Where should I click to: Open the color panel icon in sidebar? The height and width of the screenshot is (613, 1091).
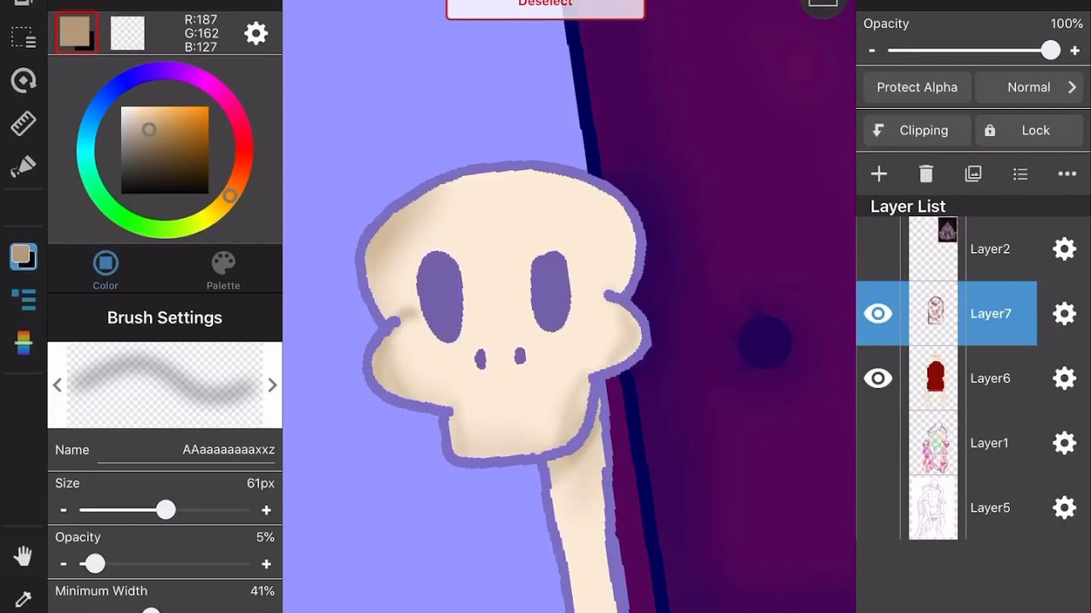pos(23,256)
